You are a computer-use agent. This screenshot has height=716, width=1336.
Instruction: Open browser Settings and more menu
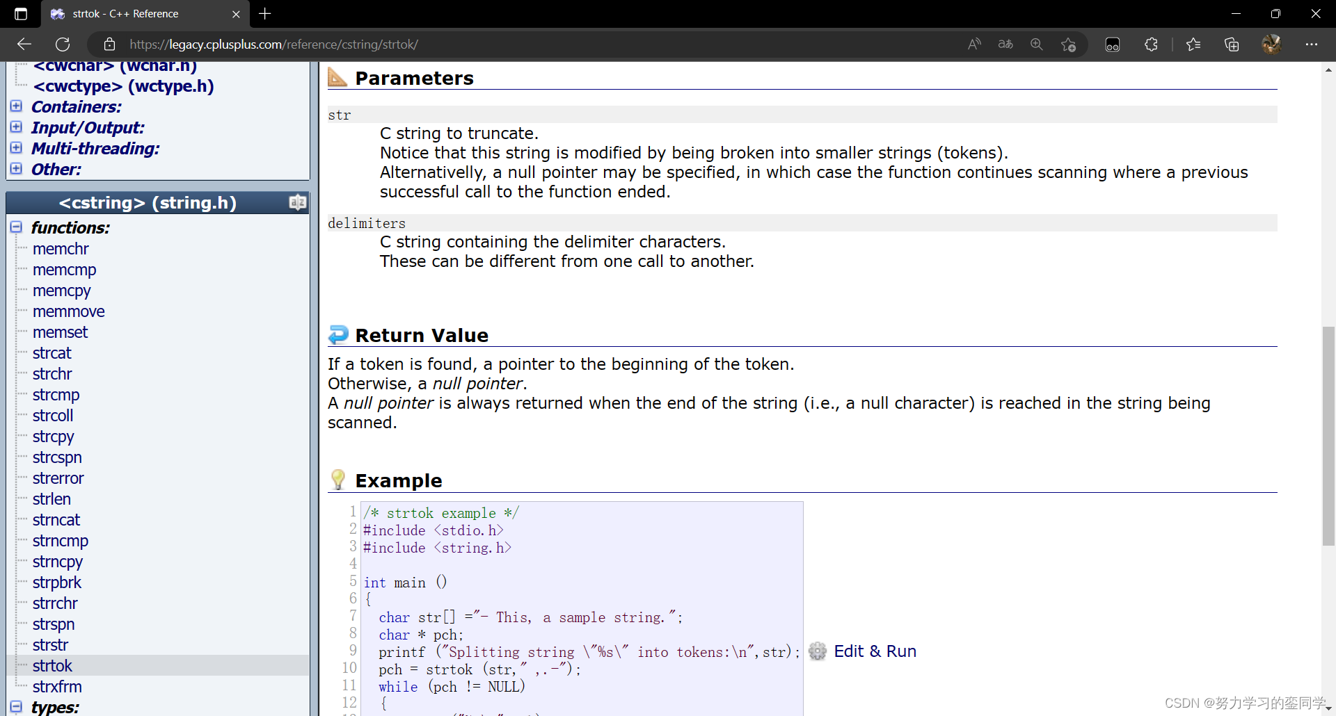tap(1312, 44)
